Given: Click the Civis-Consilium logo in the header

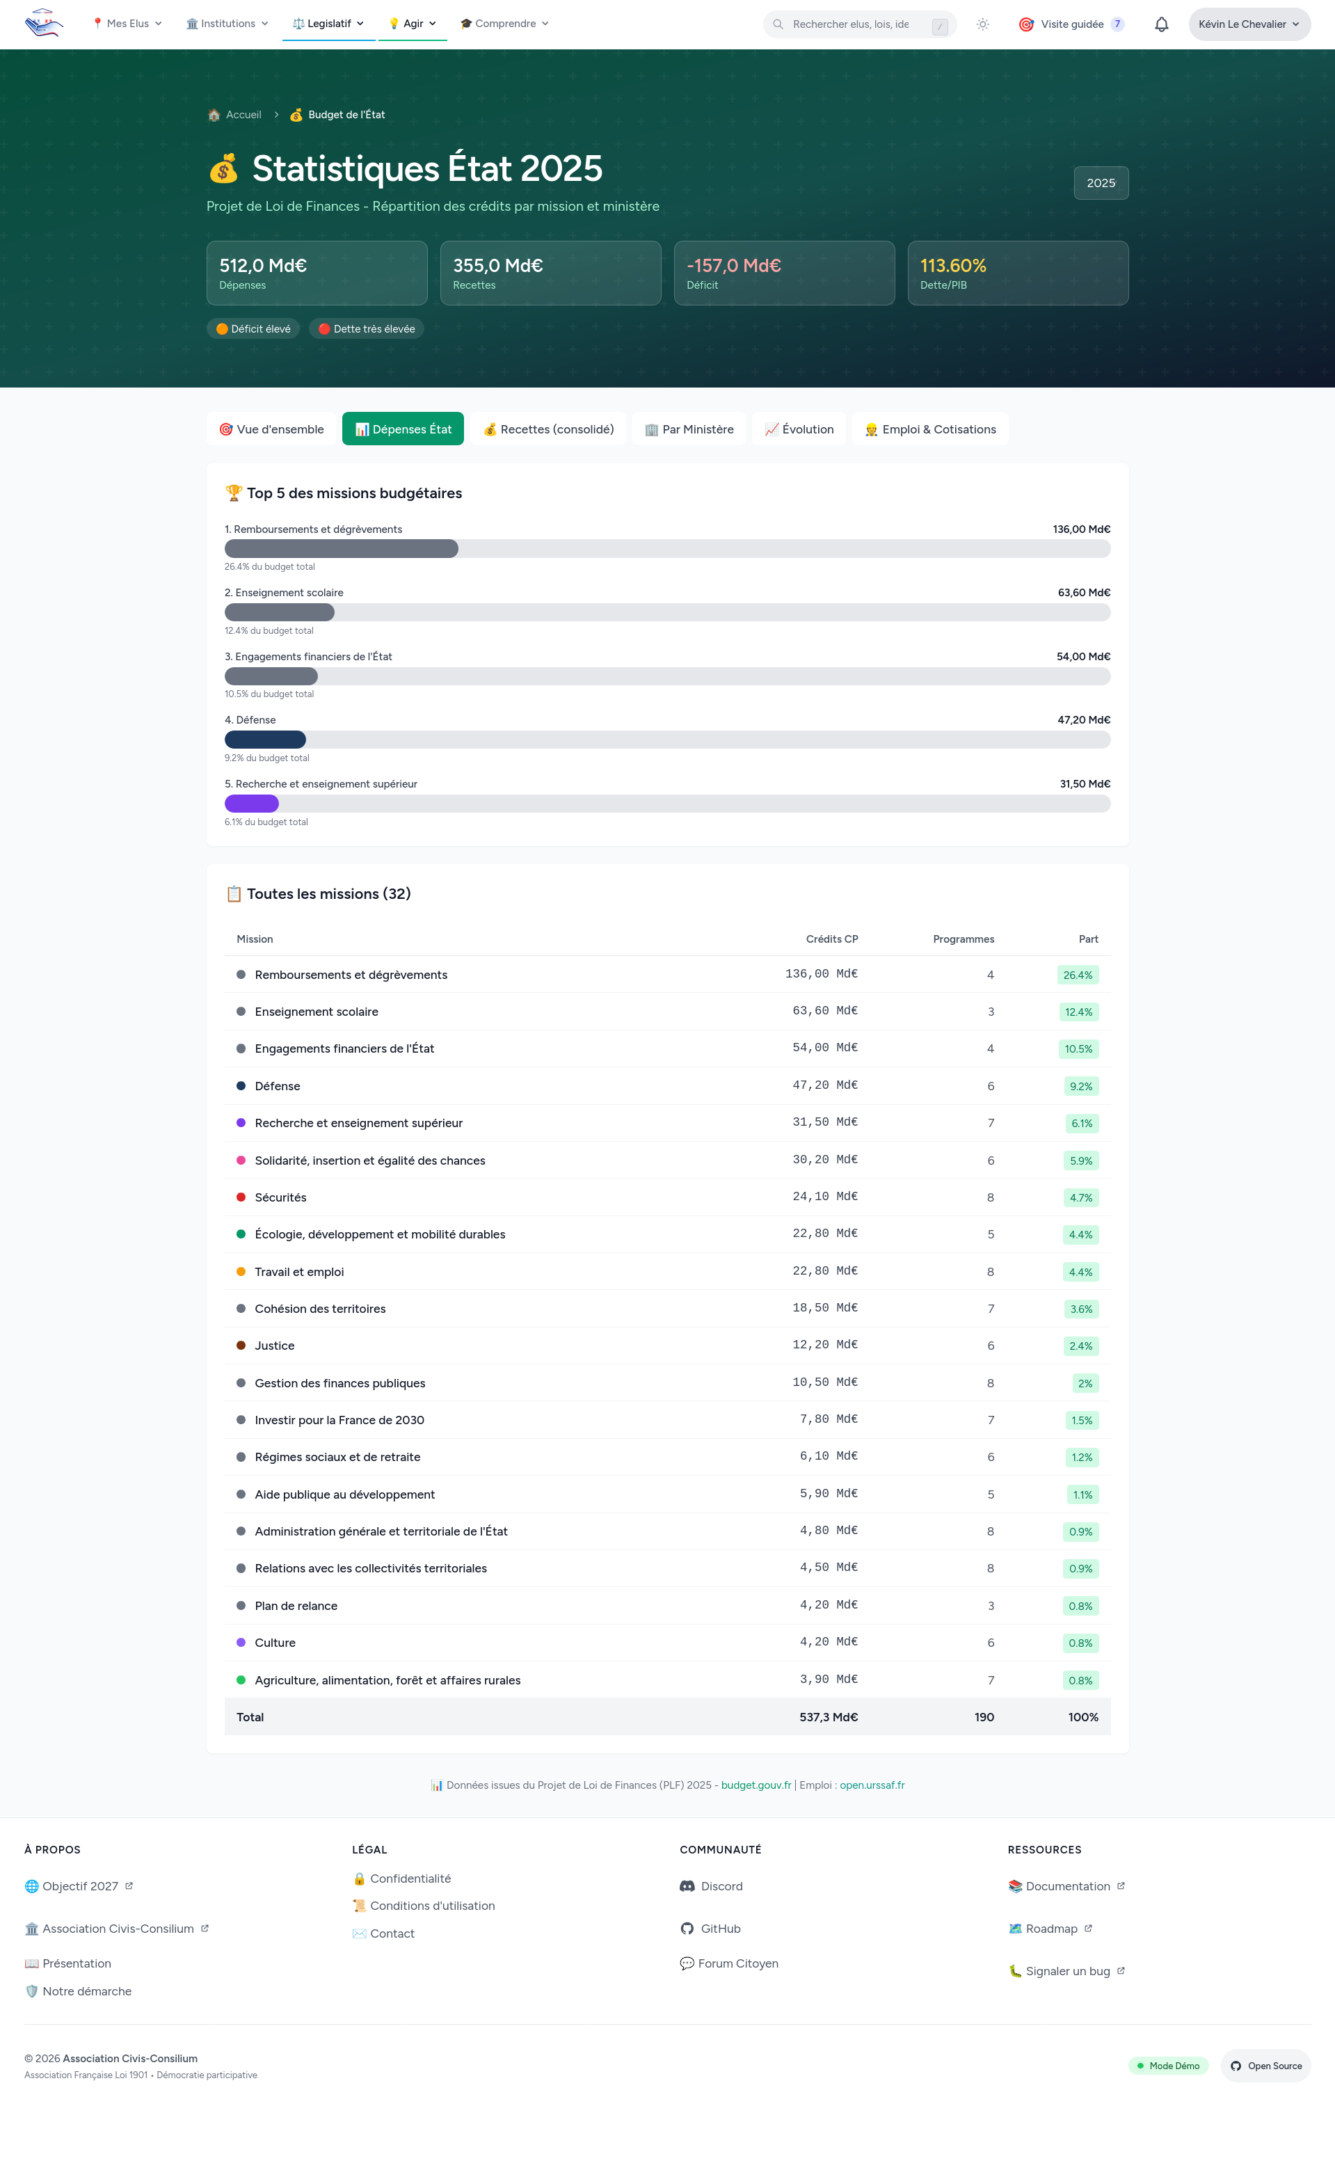Looking at the screenshot, I should coord(43,24).
